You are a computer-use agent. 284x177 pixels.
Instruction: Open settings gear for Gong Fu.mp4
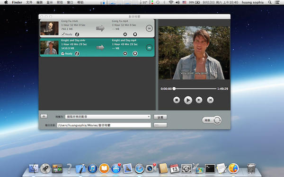tap(125, 34)
